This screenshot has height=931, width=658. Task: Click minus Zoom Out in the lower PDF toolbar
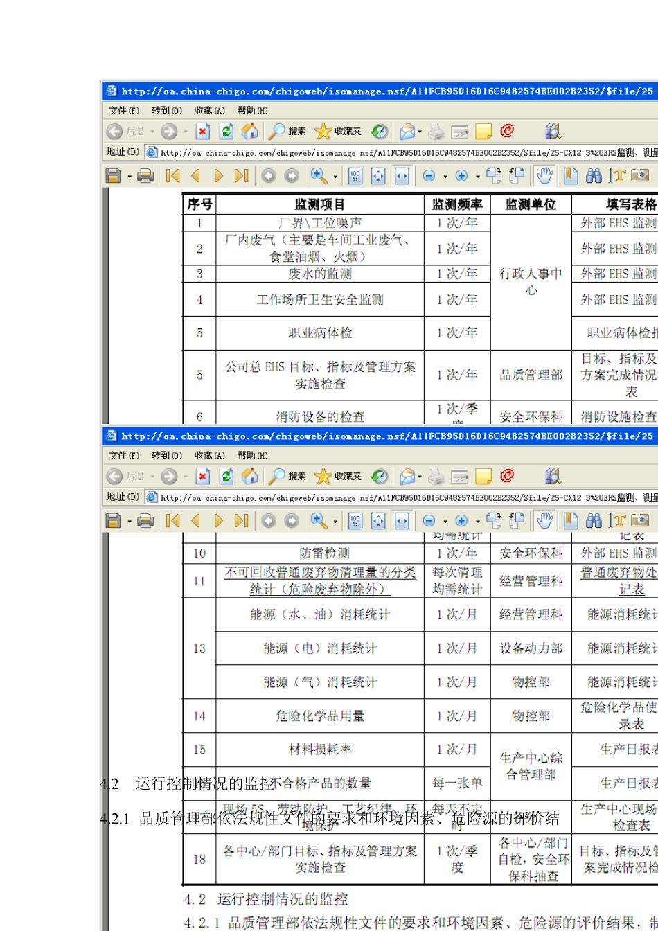click(x=429, y=521)
